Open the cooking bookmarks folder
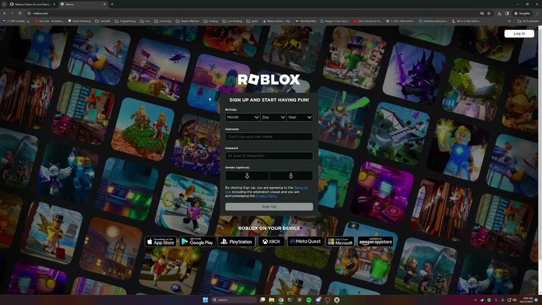 [x=211, y=21]
